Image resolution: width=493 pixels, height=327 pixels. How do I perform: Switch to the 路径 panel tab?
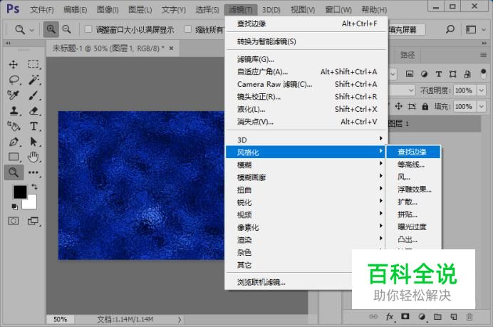(x=408, y=56)
